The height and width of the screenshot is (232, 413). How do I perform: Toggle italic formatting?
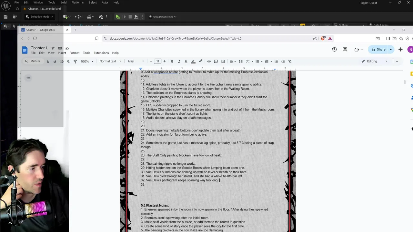[179, 61]
